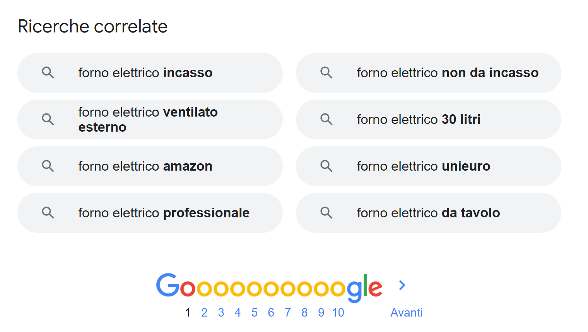Click search icon beside 'ventilato esterno' suggestion
Screen dimensions: 588x332
[x=48, y=119]
